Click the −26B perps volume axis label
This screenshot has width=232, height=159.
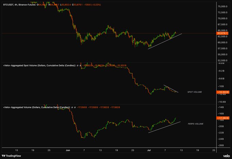pos(221,145)
